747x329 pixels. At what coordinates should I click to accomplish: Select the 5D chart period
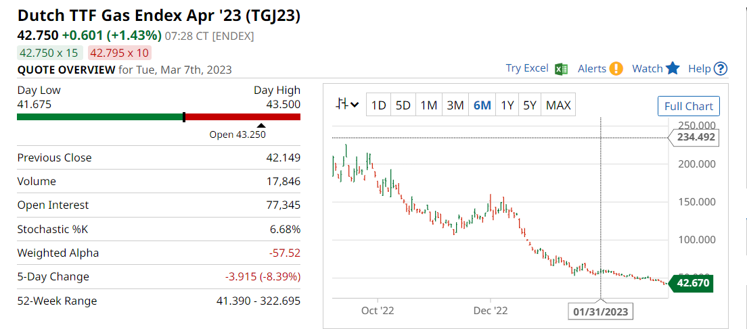point(403,105)
